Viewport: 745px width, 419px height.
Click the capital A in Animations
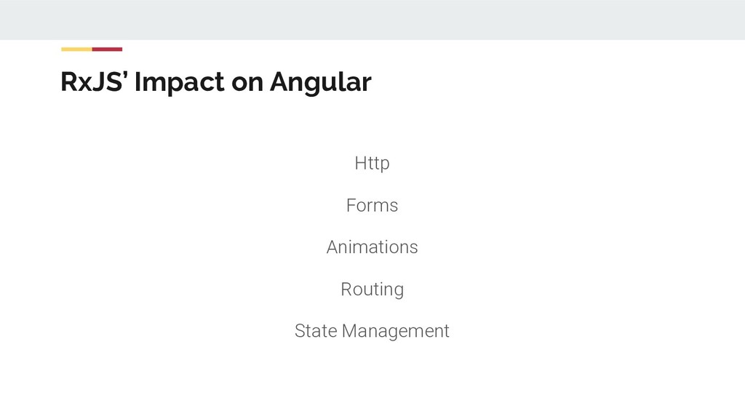coord(332,247)
